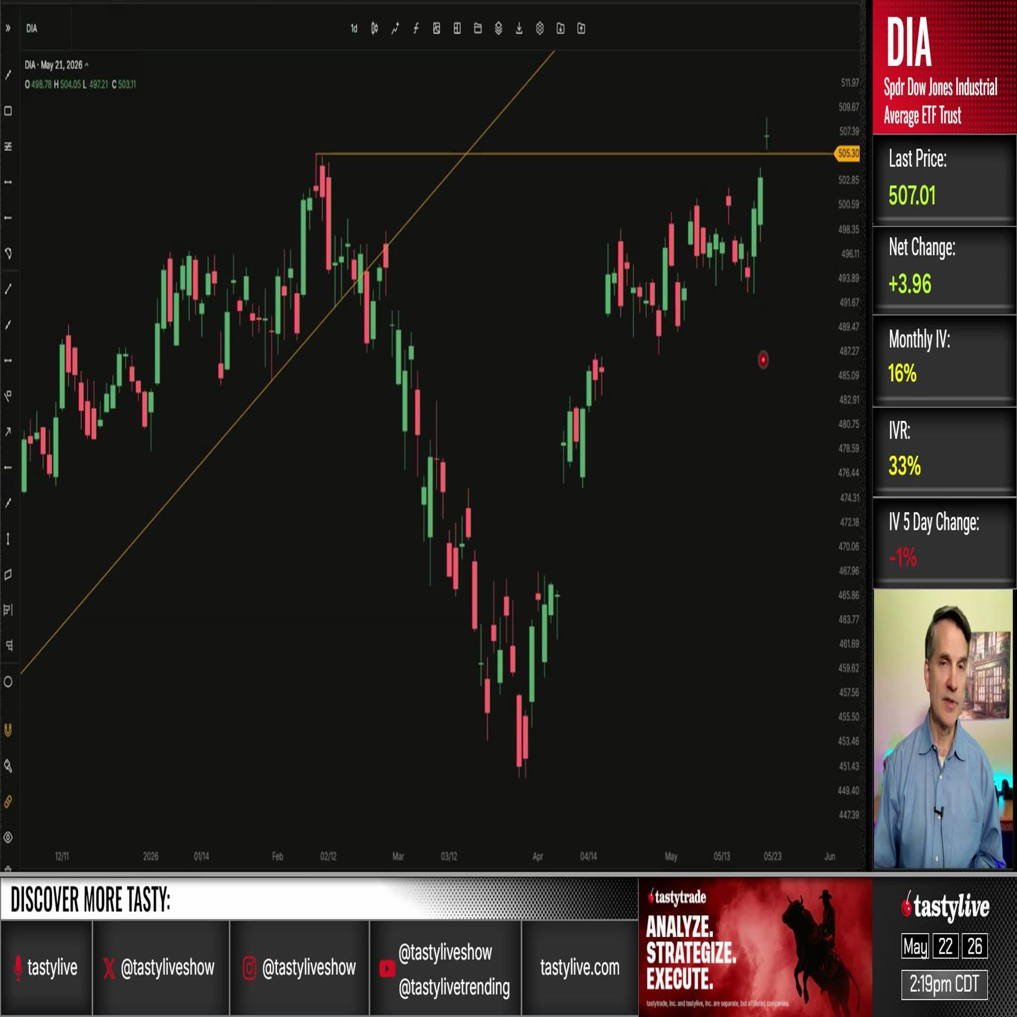Expand the collapsed left sidebar with double-chevron

(x=8, y=28)
